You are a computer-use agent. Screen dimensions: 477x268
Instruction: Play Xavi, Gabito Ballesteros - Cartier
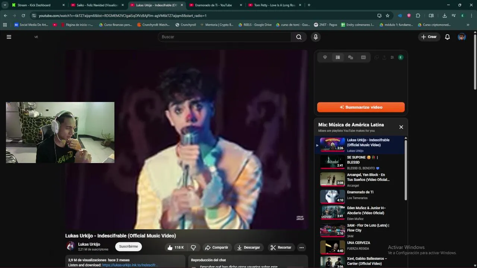360,262
